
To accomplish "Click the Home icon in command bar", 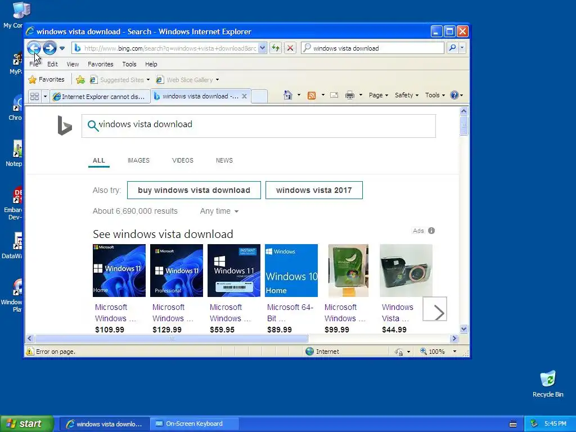I will [287, 95].
